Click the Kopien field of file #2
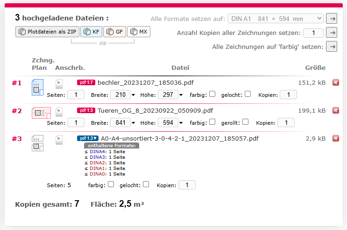 coord(286,122)
